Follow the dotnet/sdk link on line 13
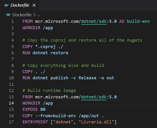The image size is (157, 128). tap(94, 97)
